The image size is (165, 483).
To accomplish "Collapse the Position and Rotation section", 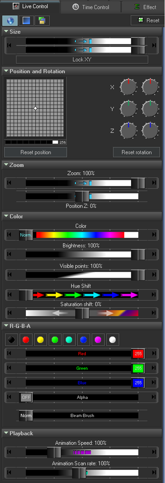I will click(6, 71).
